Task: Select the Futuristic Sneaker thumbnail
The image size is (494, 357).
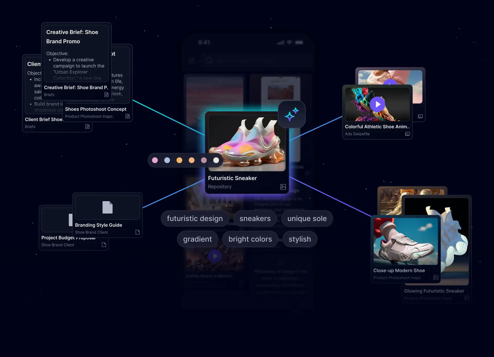Action: (245, 142)
